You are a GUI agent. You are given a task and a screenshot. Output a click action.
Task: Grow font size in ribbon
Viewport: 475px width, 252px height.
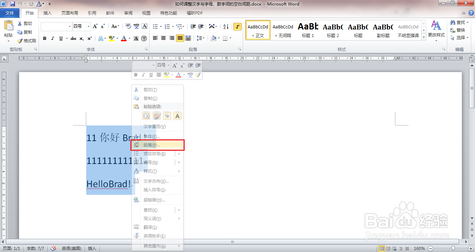(x=96, y=26)
